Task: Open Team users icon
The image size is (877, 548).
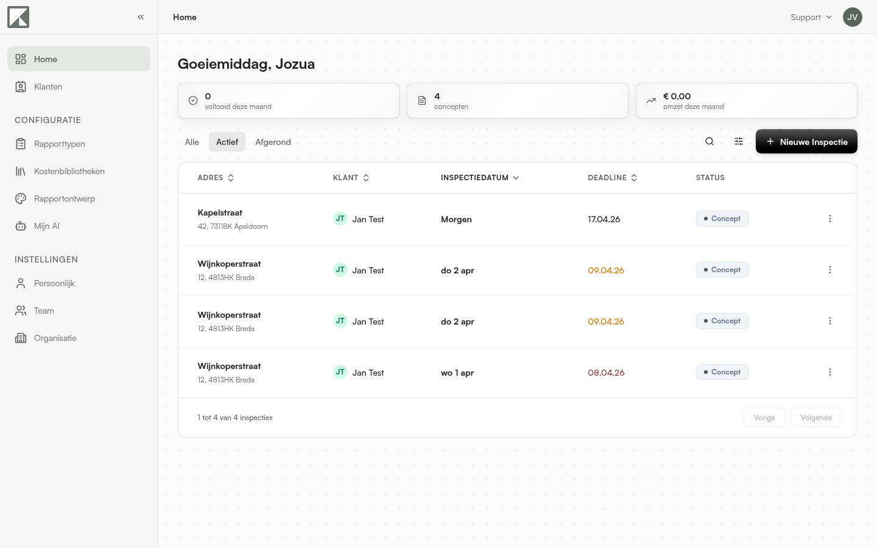Action: (x=21, y=311)
